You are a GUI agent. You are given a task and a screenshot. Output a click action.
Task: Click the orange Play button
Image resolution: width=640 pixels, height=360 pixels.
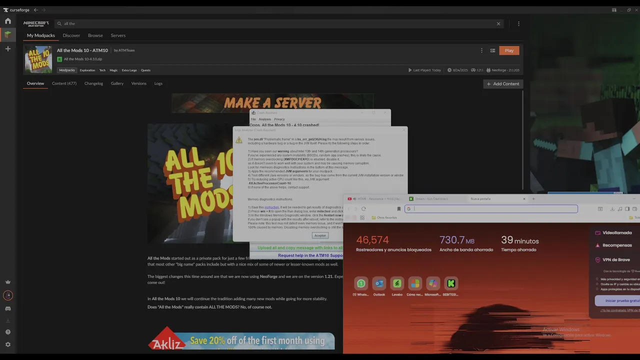509,50
